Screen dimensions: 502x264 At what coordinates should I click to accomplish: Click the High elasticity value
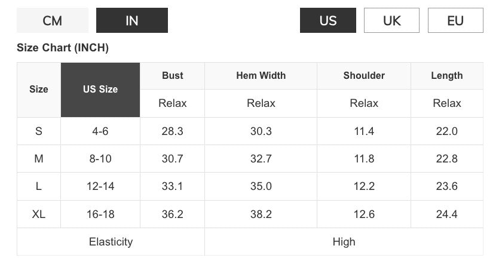(344, 242)
